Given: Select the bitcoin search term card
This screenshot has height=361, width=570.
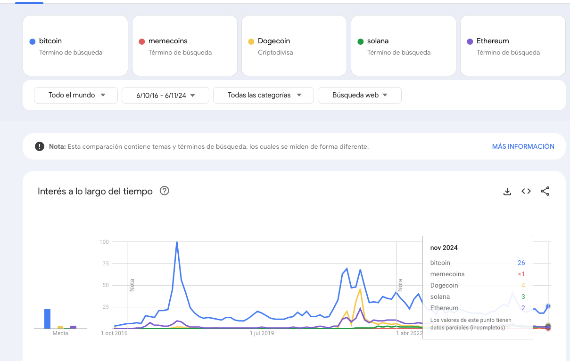Looking at the screenshot, I should coord(75,46).
